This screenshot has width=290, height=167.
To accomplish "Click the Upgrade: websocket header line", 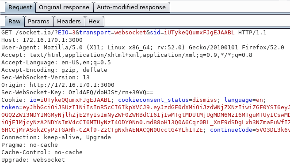I will tap(33, 160).
